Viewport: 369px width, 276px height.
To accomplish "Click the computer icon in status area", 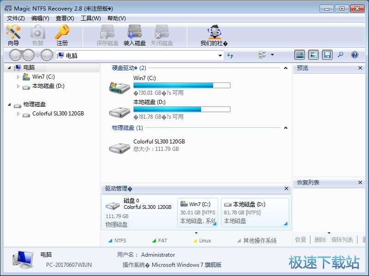I will pyautogui.click(x=23, y=259).
